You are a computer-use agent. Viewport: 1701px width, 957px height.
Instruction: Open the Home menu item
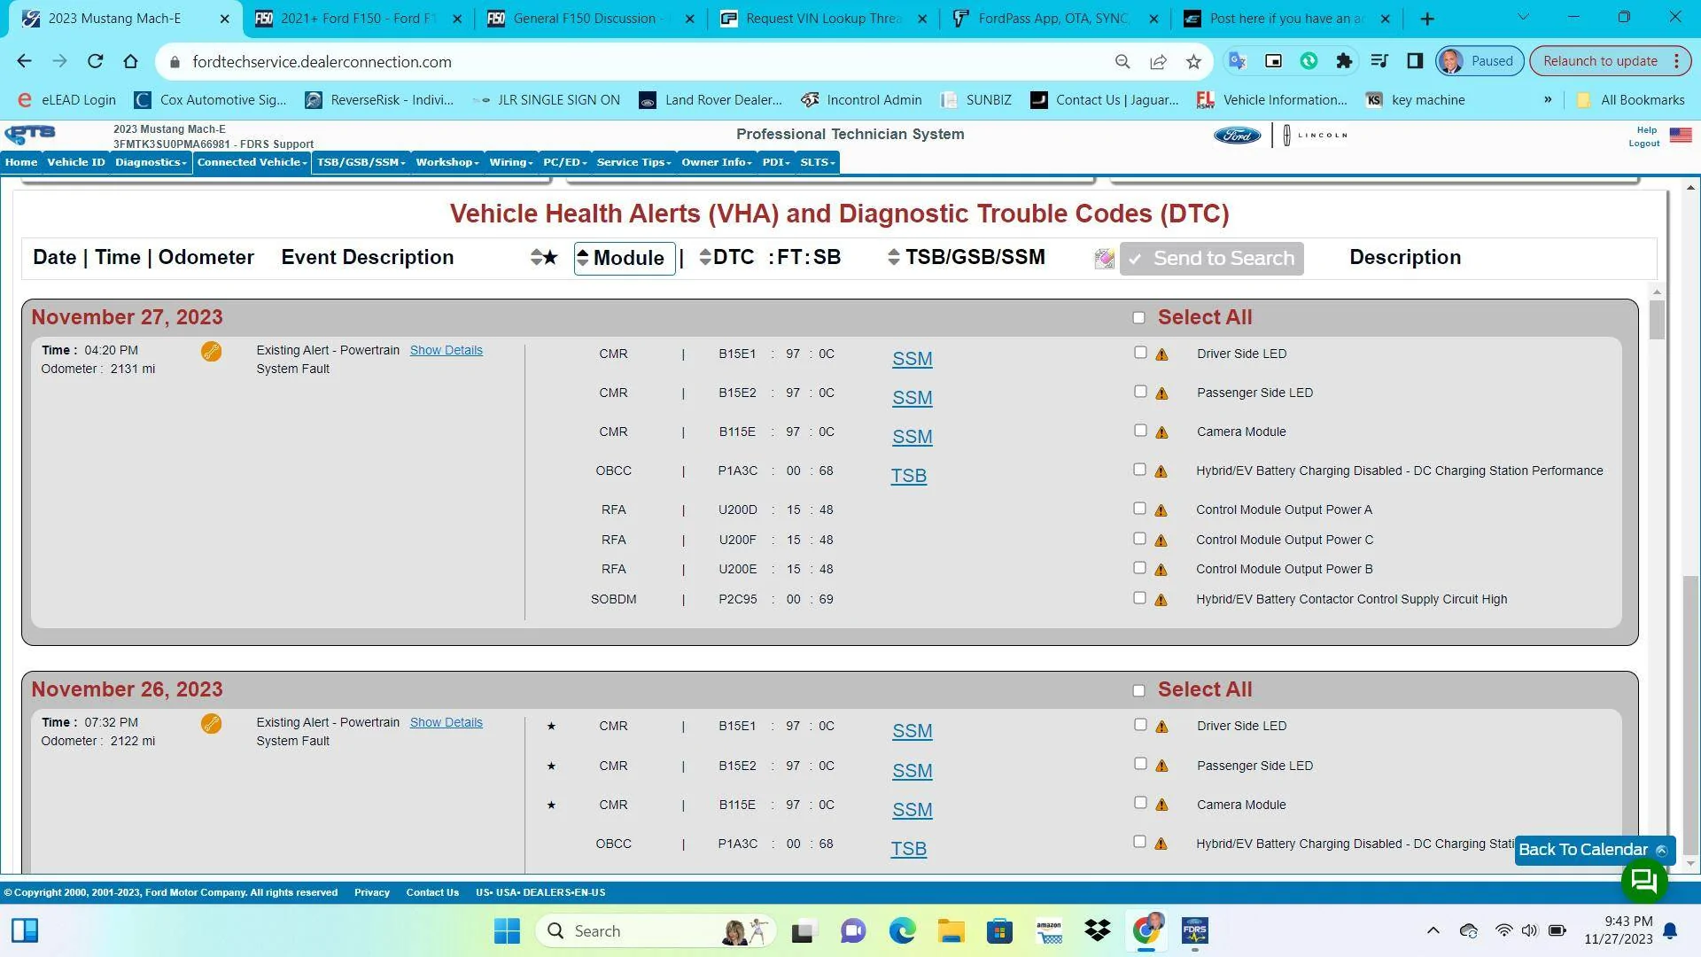pos(21,162)
